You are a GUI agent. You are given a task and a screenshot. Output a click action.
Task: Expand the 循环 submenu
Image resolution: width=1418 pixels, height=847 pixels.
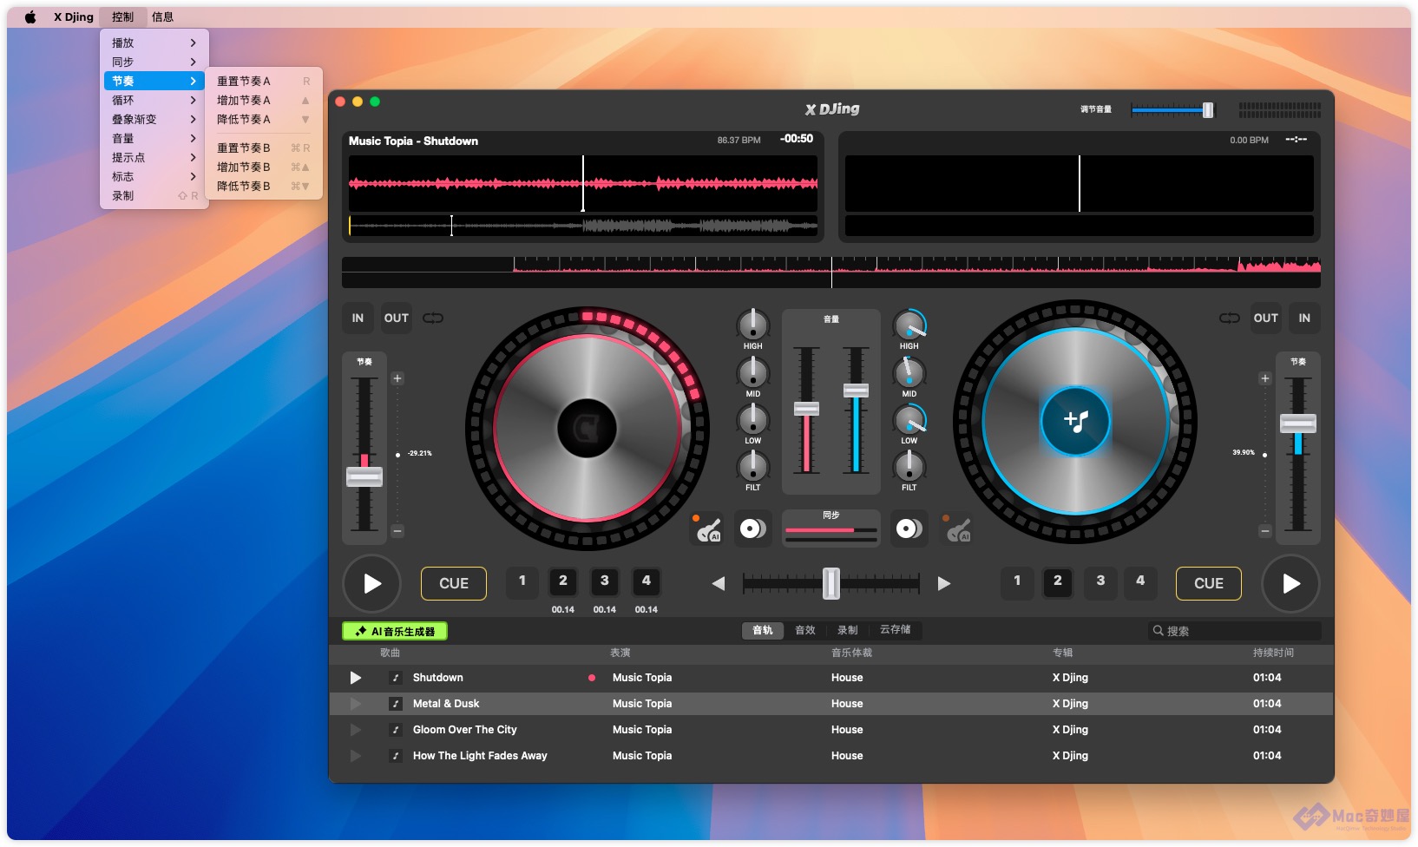click(154, 100)
